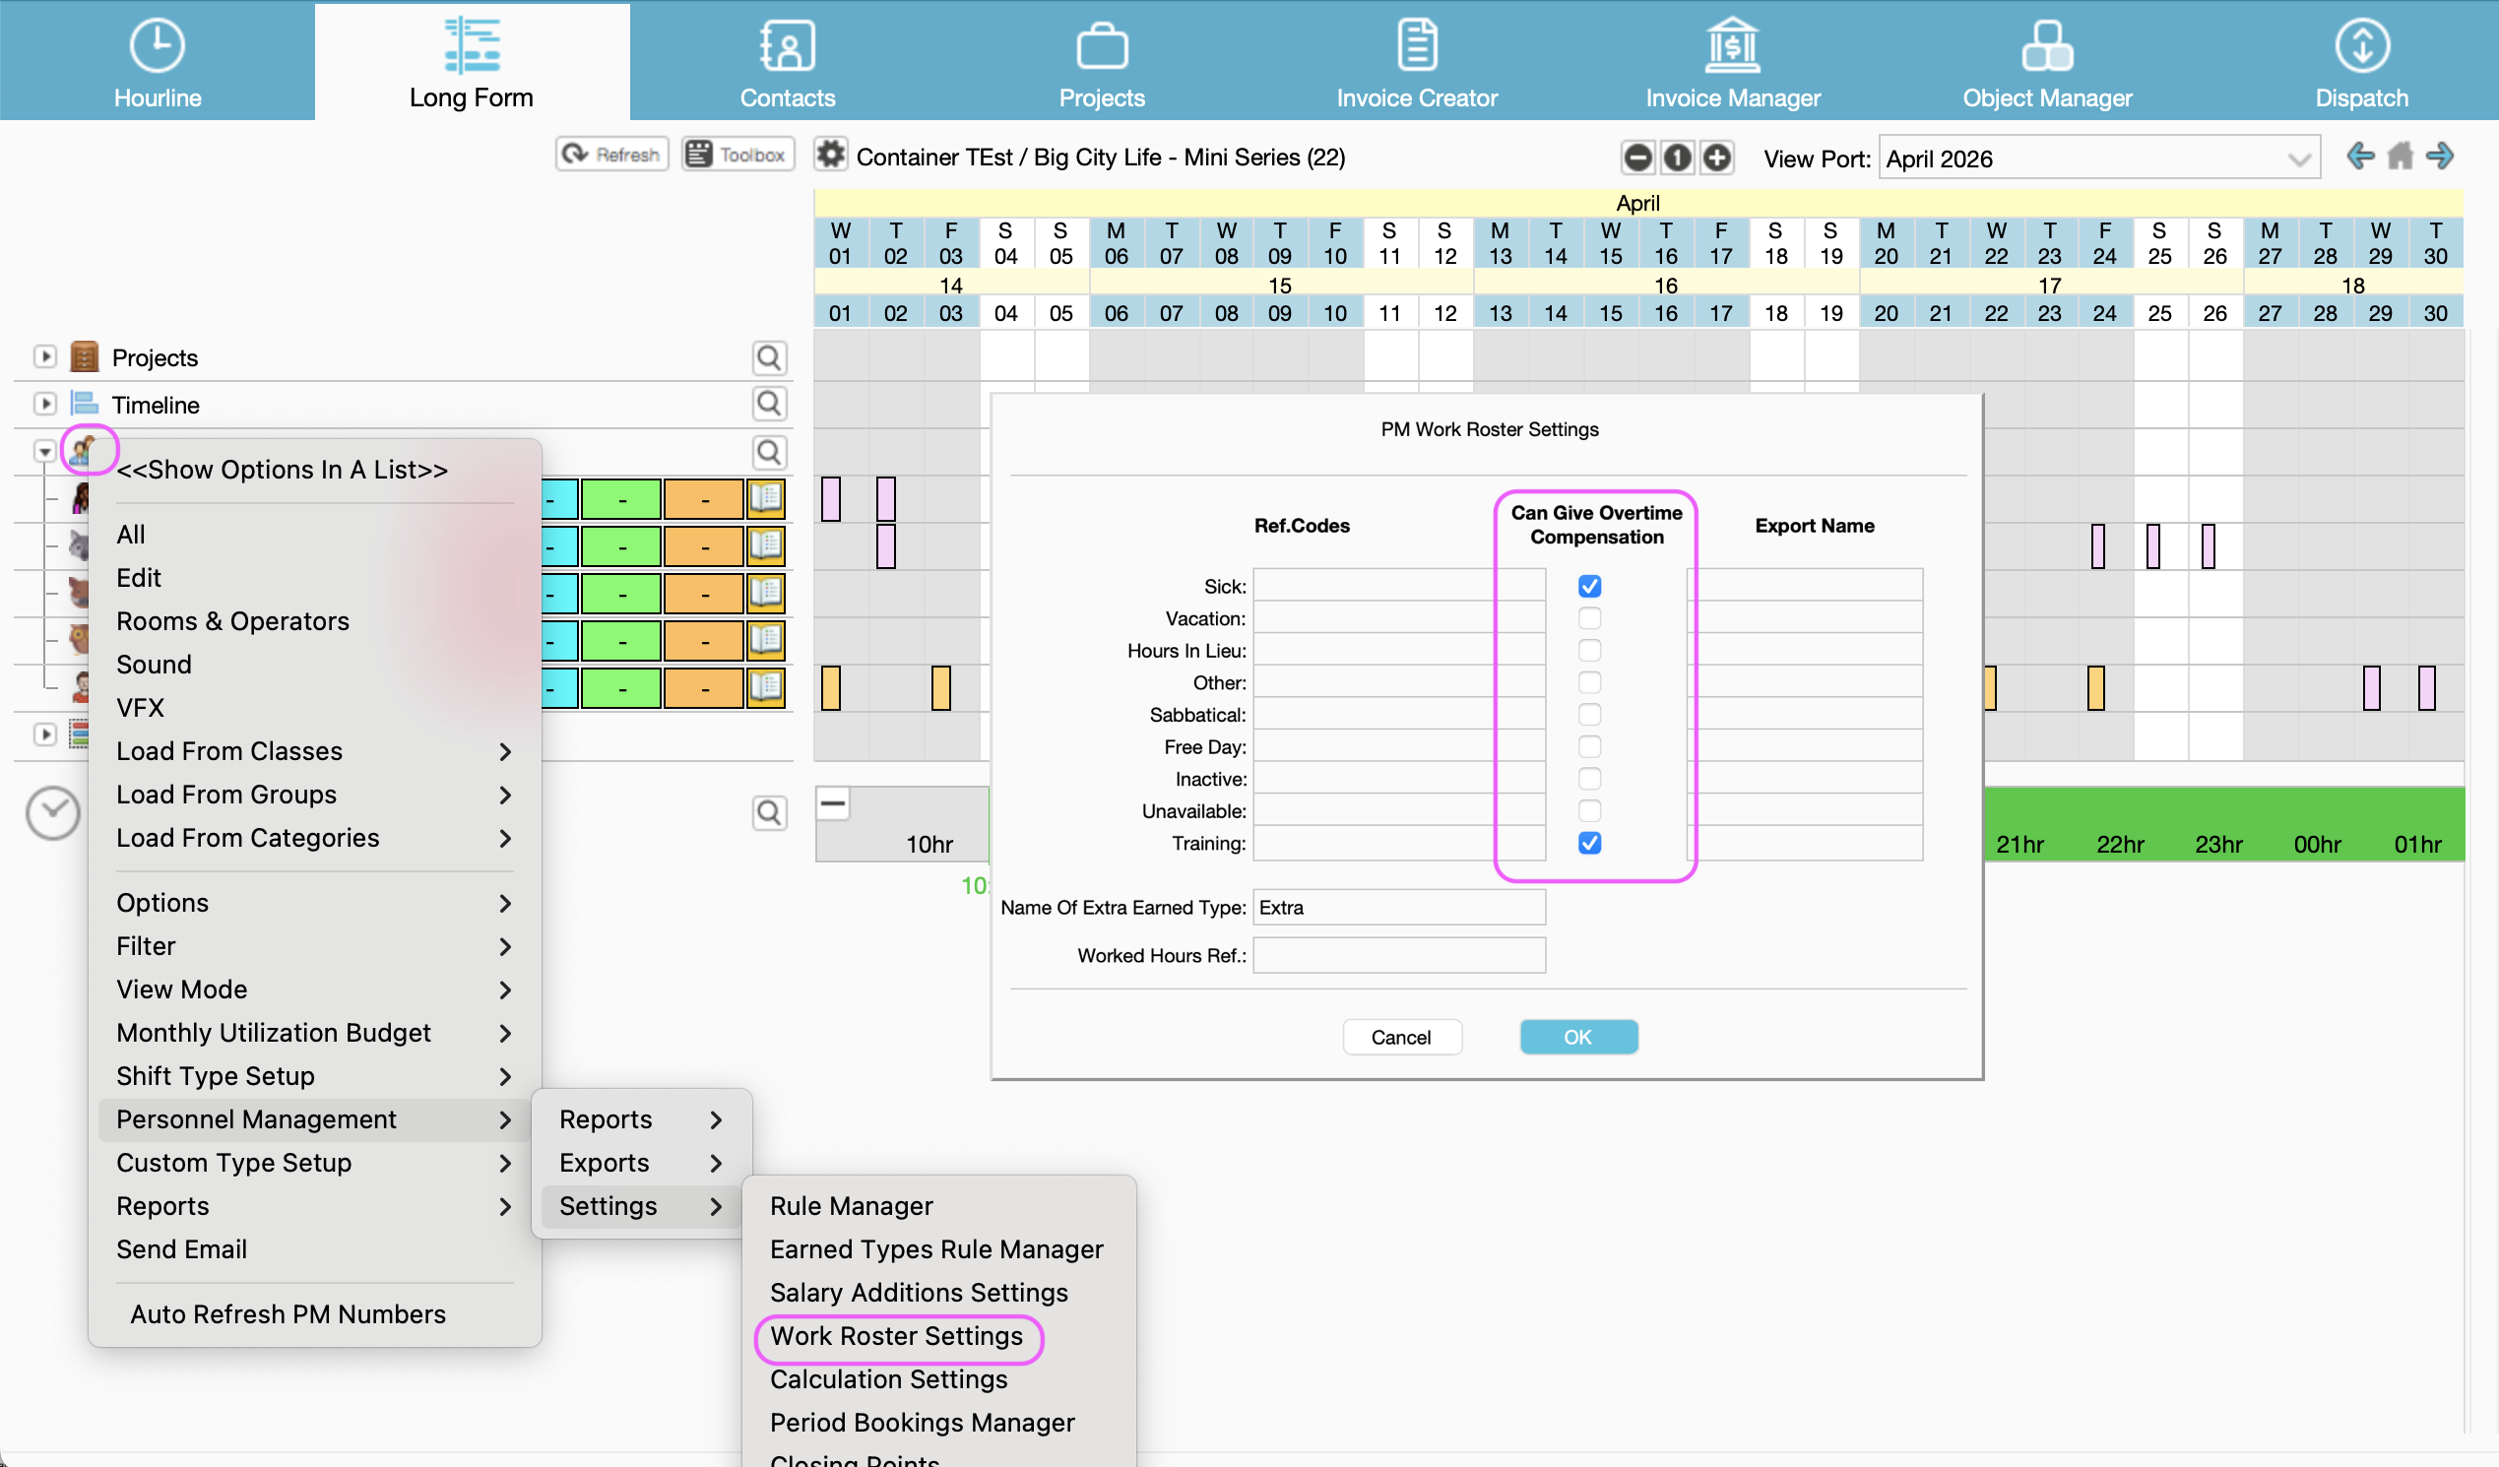This screenshot has height=1467, width=2499.
Task: Choose Rule Manager from the Settings submenu
Action: 851,1206
